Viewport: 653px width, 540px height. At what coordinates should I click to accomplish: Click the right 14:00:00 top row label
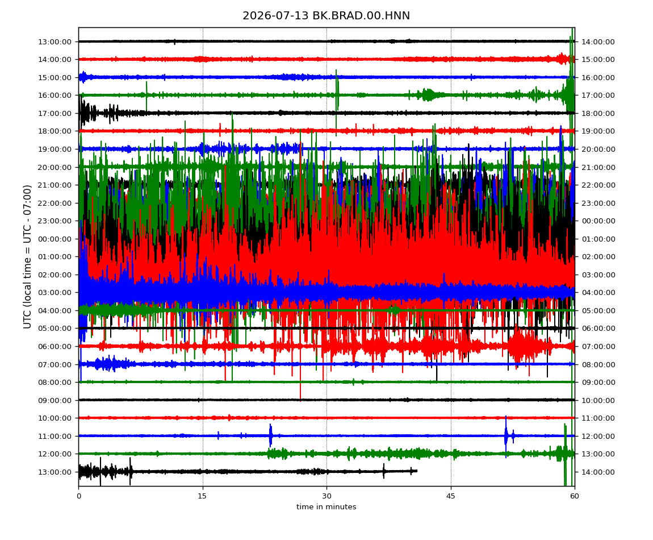pos(598,41)
